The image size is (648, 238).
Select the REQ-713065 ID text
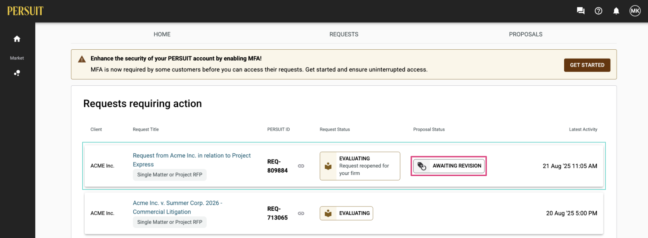(277, 213)
